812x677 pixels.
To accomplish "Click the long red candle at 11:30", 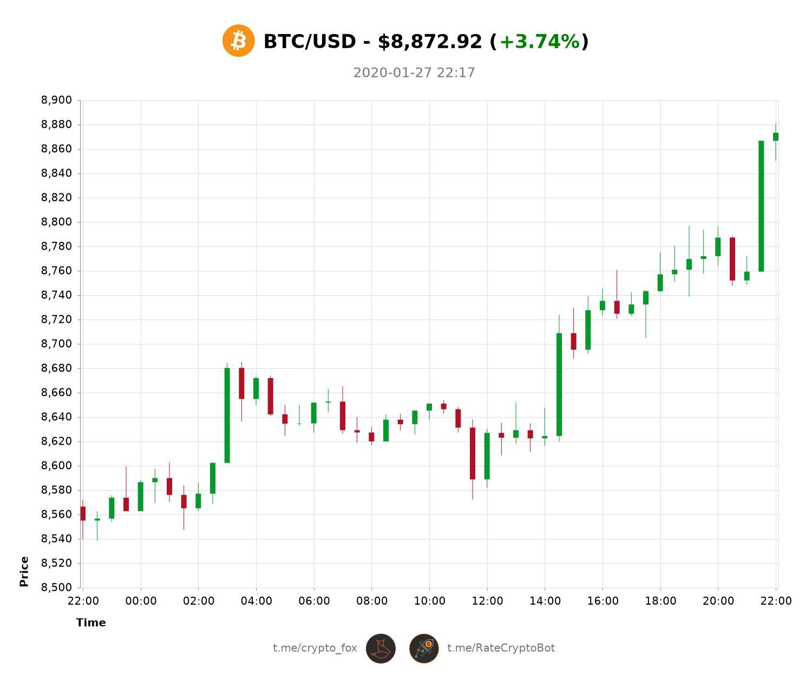I will coord(473,453).
